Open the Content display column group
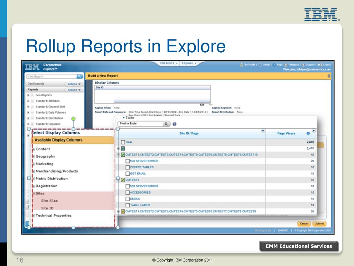The image size is (354, 266). (43, 149)
